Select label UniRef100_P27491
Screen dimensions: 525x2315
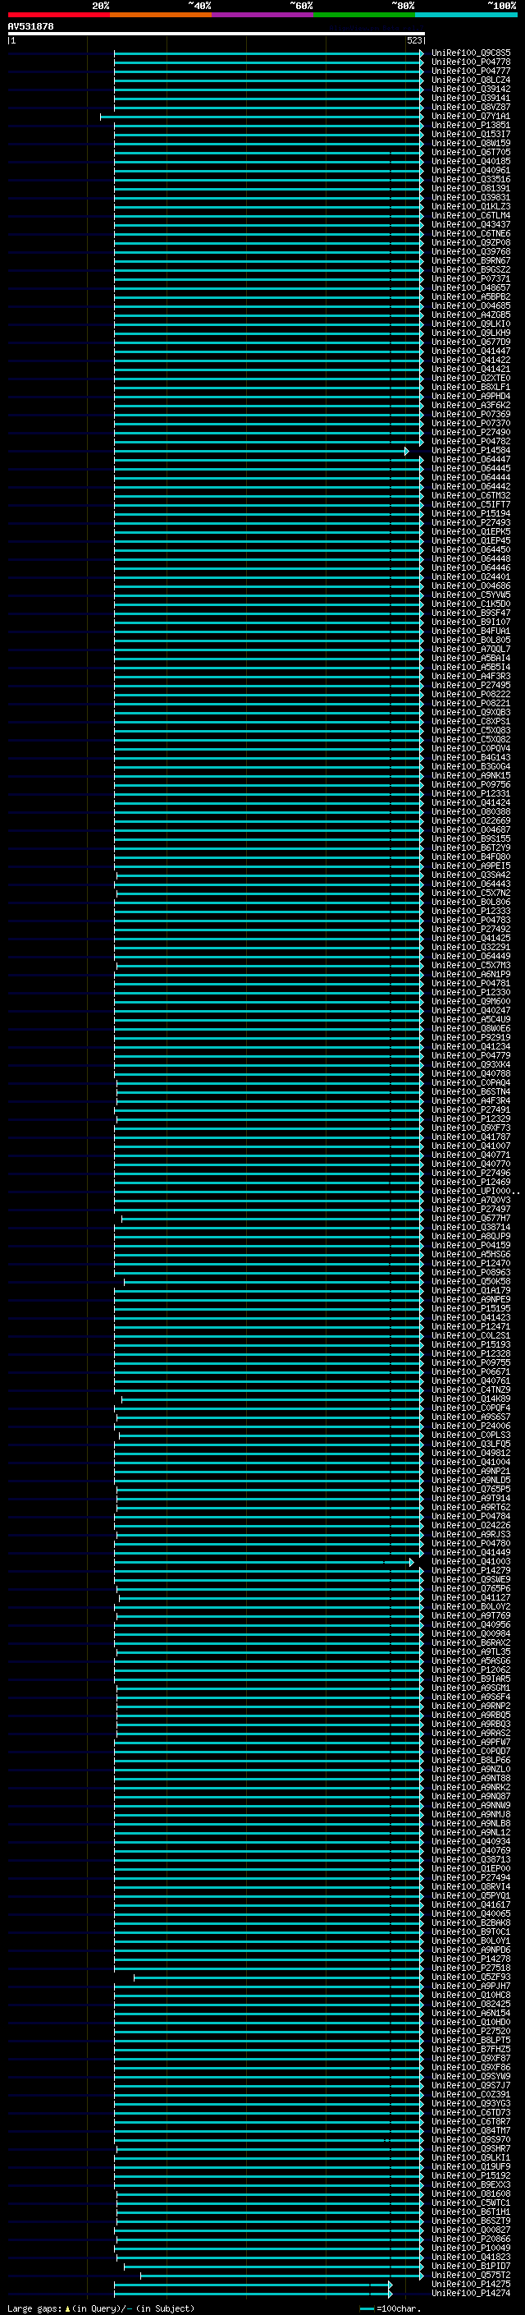point(470,1110)
